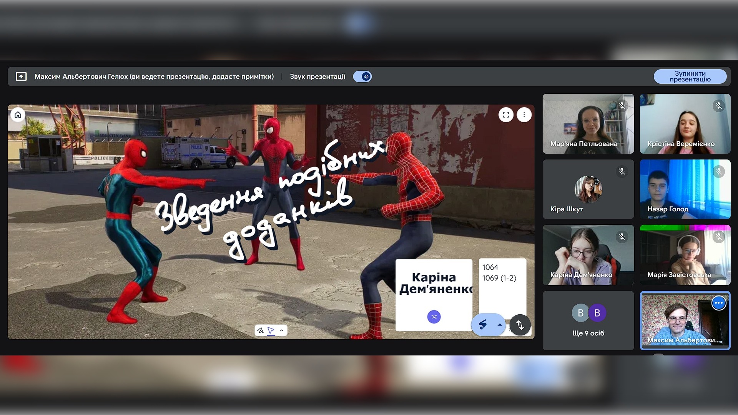Click the muted mic icon on Назар Голод's tile
This screenshot has width=738, height=415.
pos(719,171)
